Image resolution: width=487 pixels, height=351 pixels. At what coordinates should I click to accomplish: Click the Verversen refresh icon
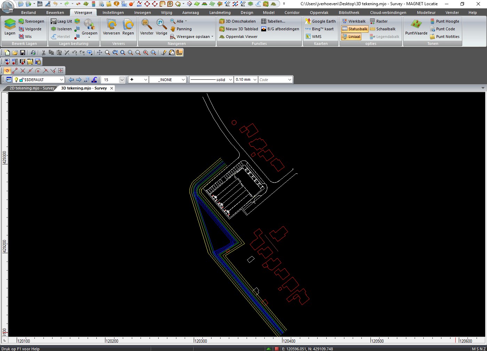(111, 27)
